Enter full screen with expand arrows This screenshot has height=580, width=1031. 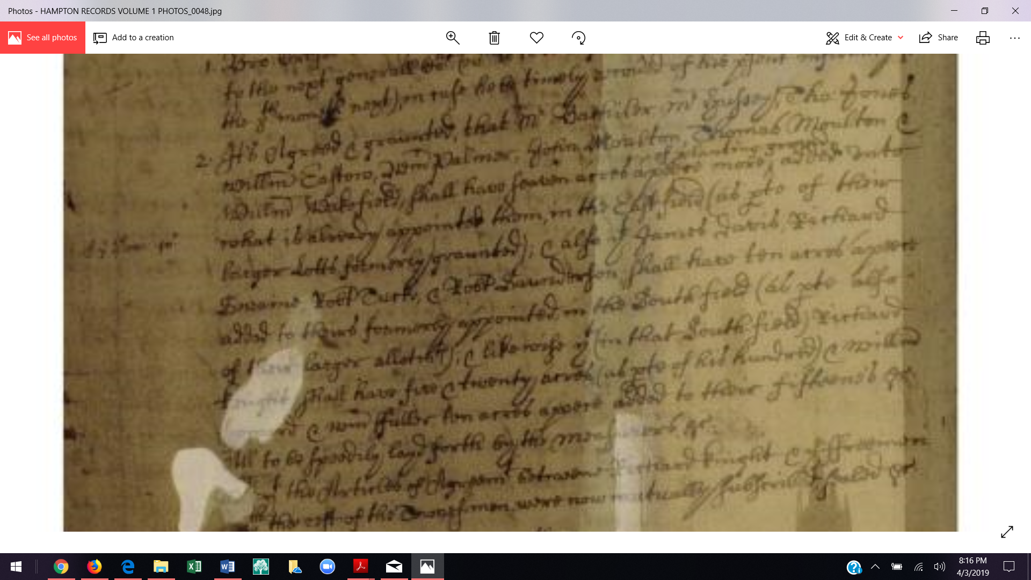coord(1007,532)
